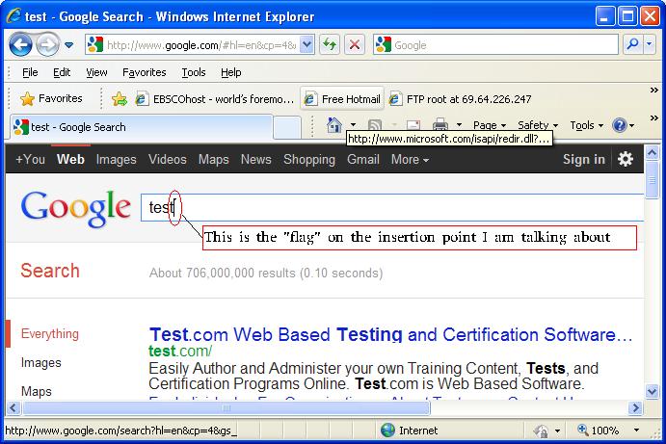Viewport: 666px width, 444px height.
Task: Open the Safety dropdown menu
Action: tap(537, 125)
